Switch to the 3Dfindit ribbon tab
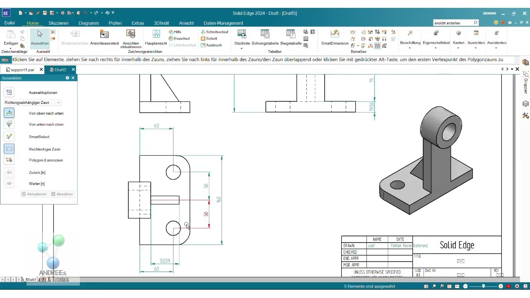This screenshot has height=298, width=530. [x=161, y=23]
